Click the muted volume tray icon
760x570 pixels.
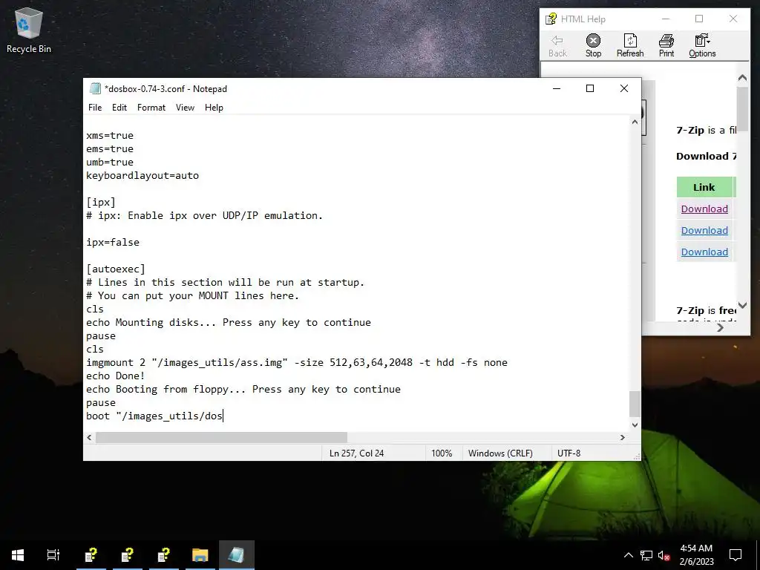(x=664, y=555)
